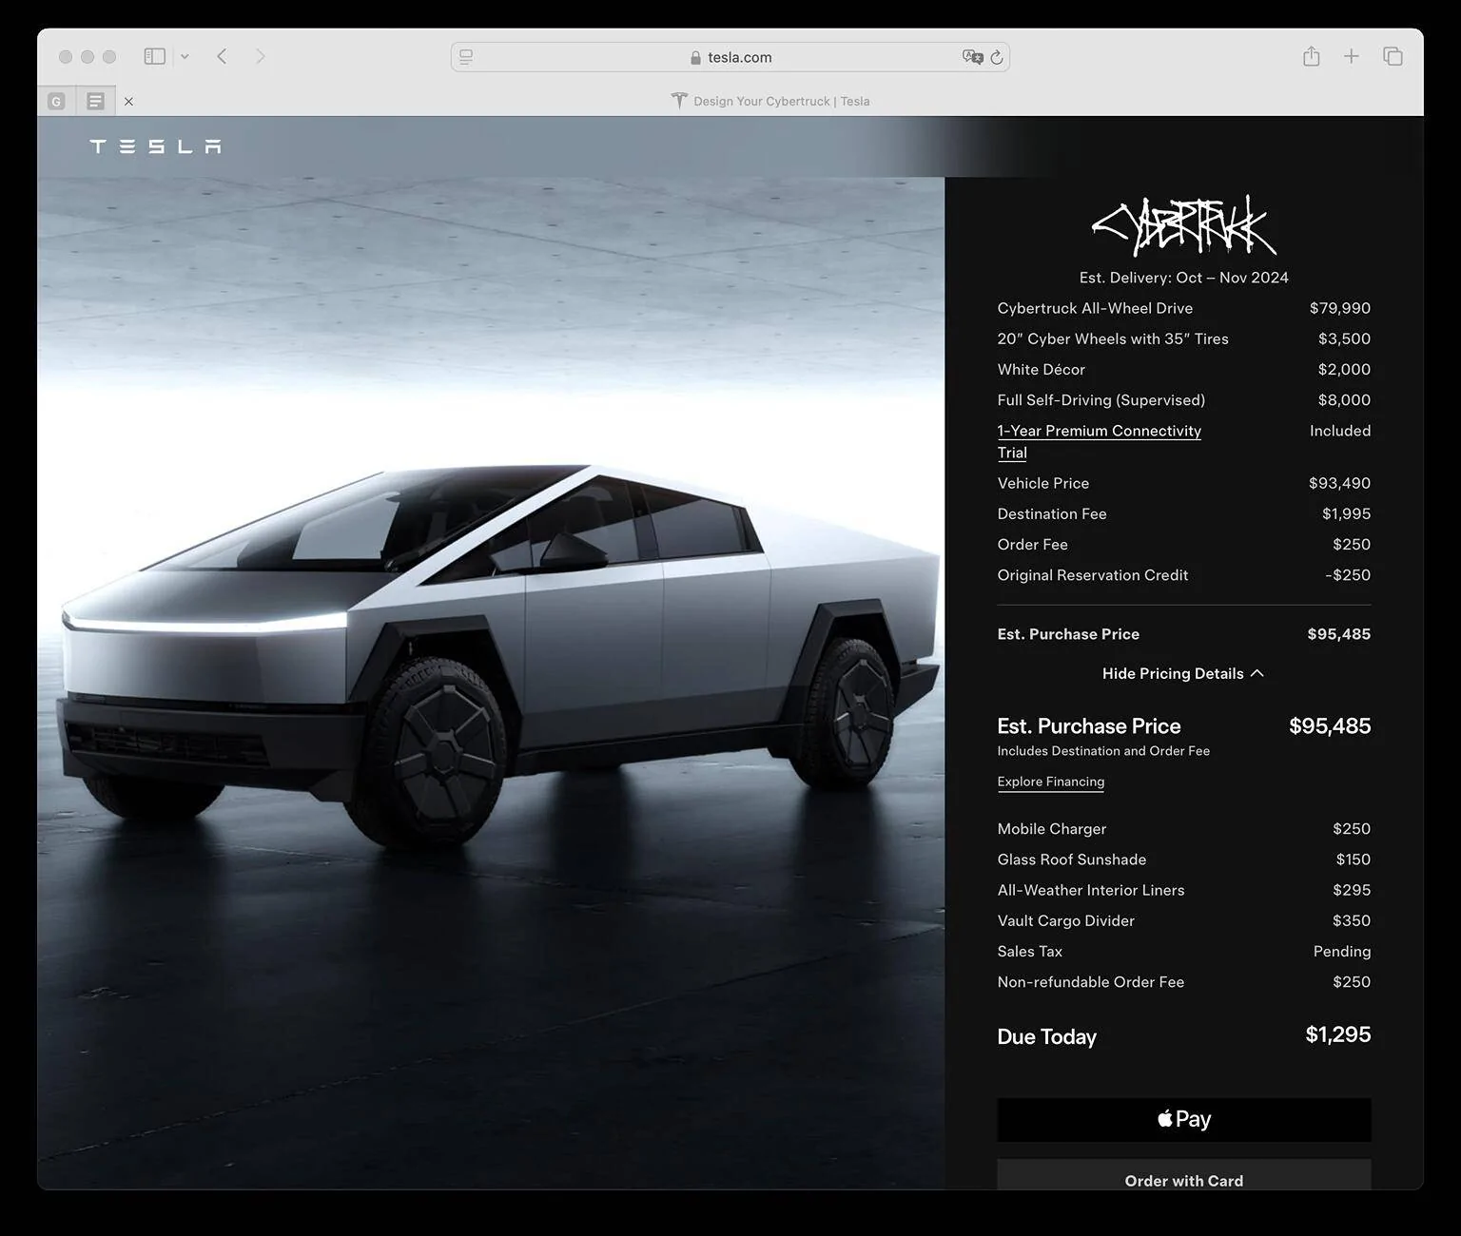Click Due Today heading
This screenshot has width=1461, height=1236.
1046,1037
